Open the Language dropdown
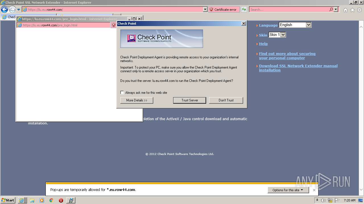 (x=295, y=25)
